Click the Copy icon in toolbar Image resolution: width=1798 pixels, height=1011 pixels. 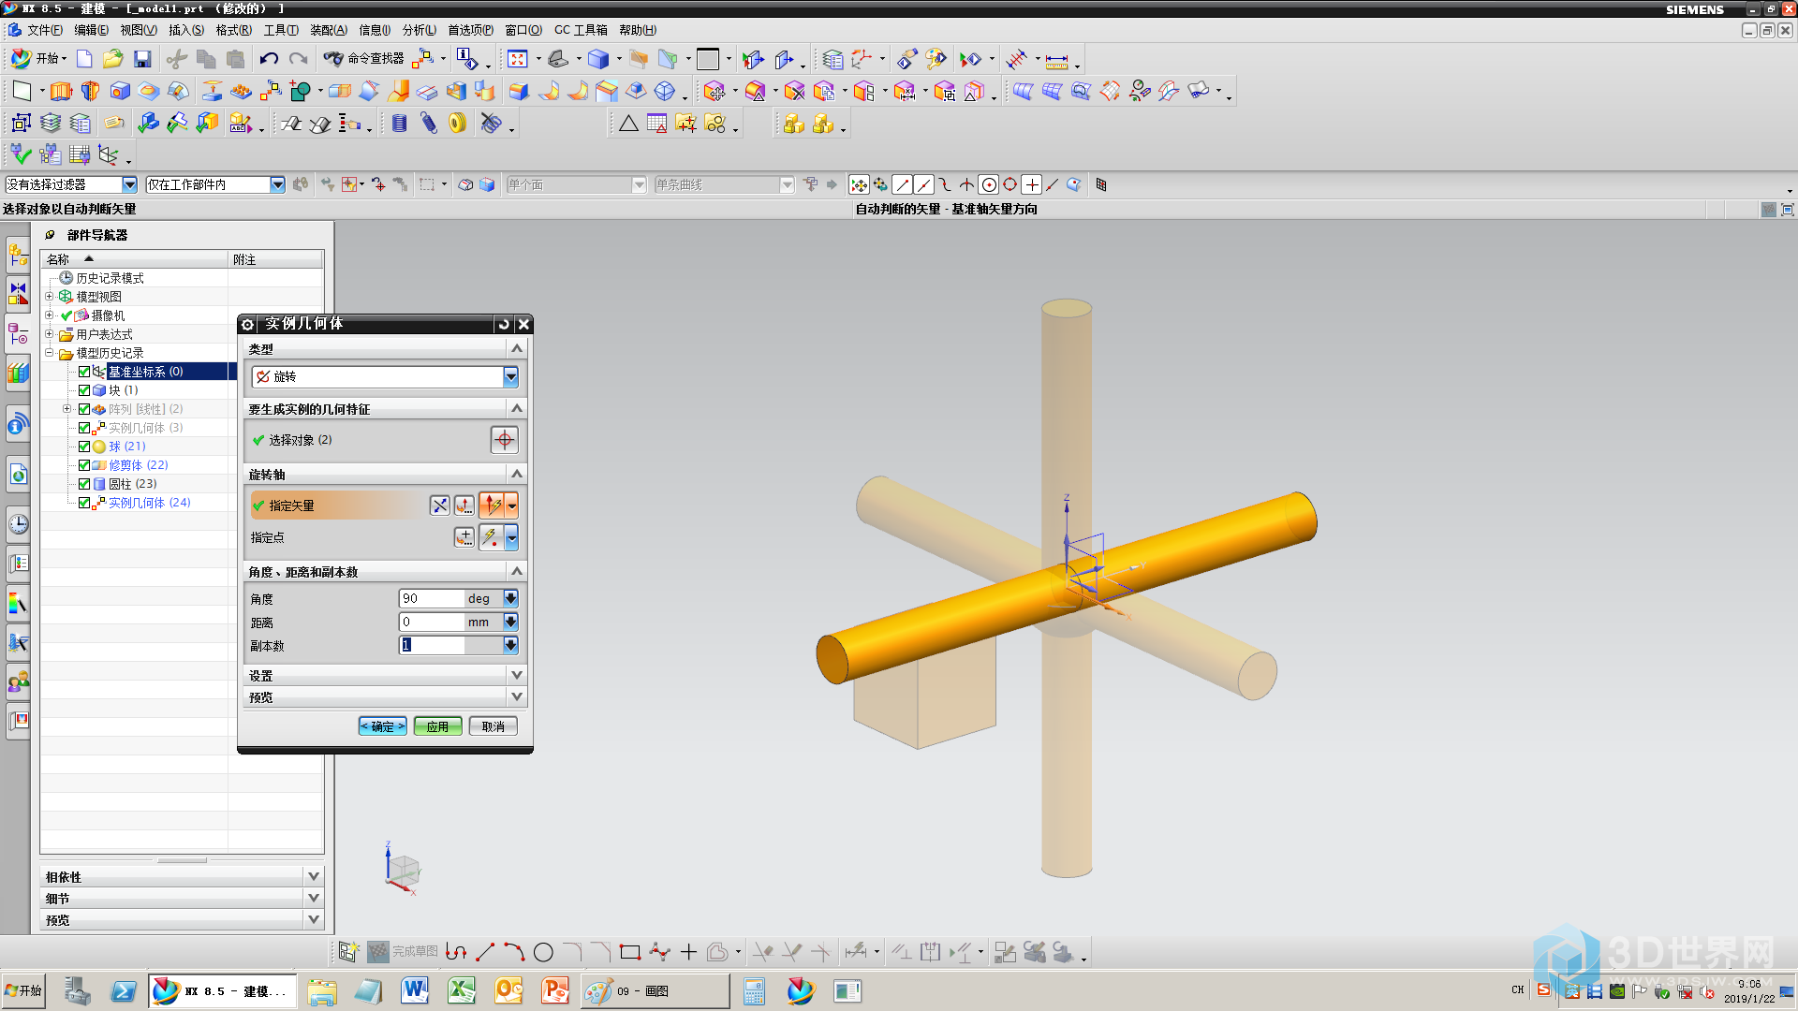[206, 59]
